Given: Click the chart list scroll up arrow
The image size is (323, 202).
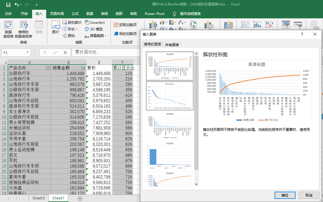Looking at the screenshot, I should (196, 54).
